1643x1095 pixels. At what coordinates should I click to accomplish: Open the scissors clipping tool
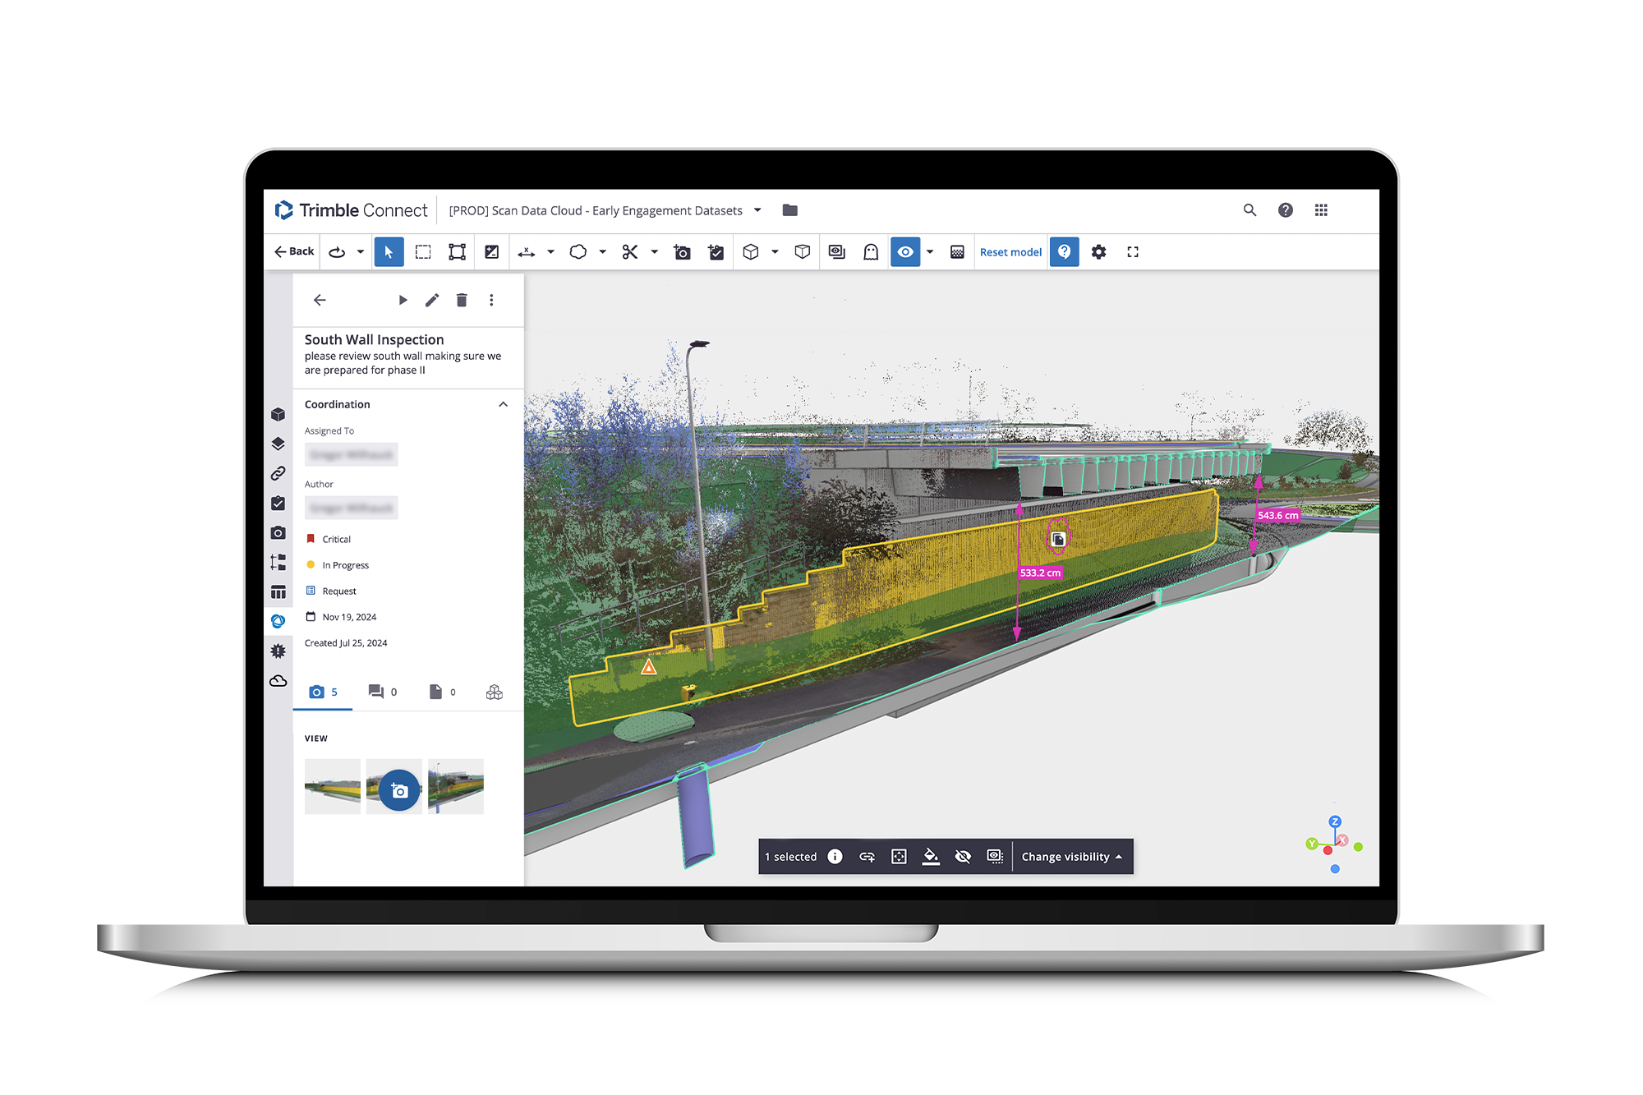(628, 252)
